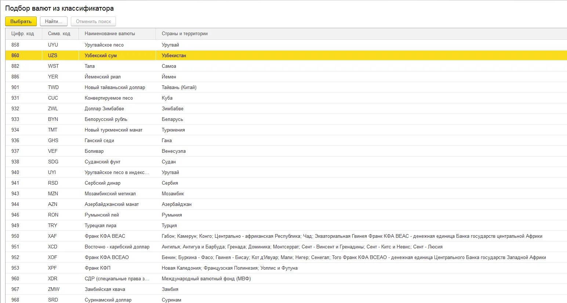Select the Ганский седи row

(x=286, y=140)
